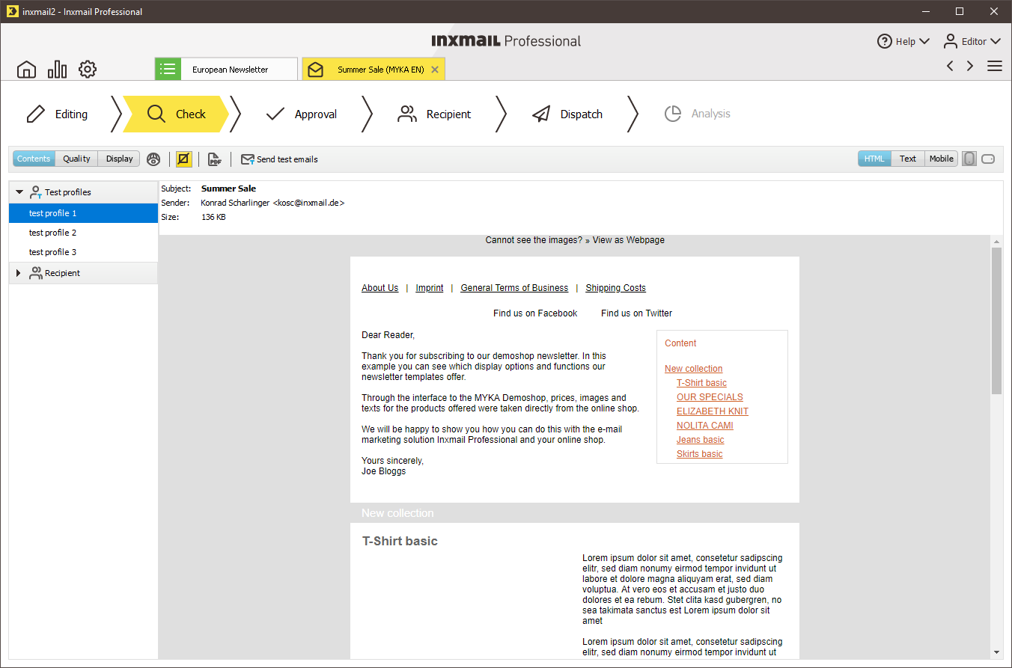
Task: Click Find us on Facebook
Action: [535, 313]
